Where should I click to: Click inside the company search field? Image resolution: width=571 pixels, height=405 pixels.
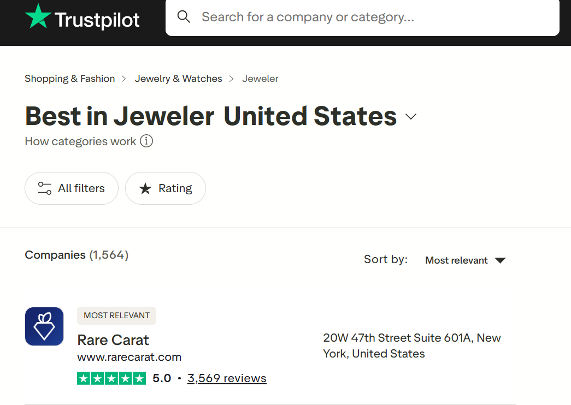[328, 17]
